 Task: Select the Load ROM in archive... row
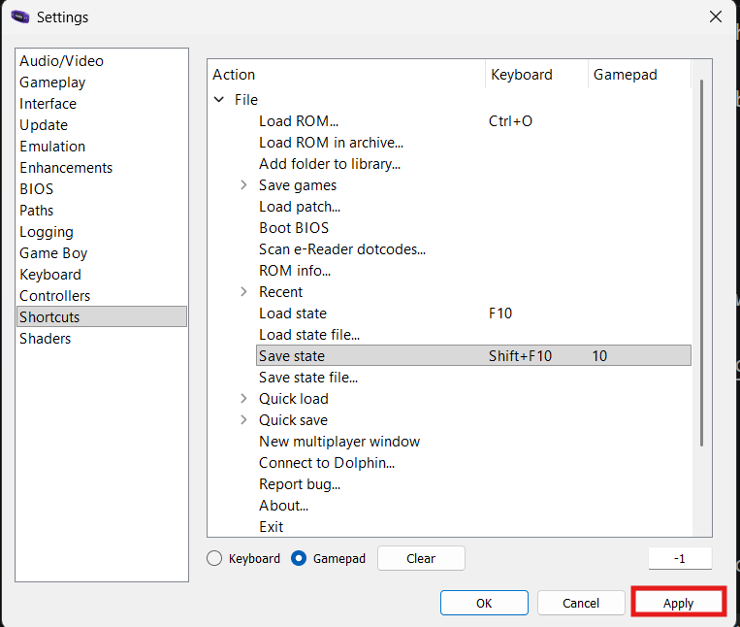[473, 142]
